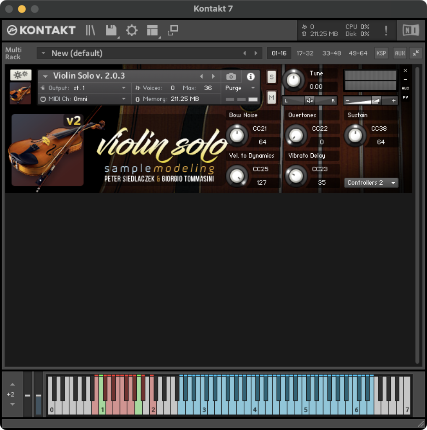Select the 01-16 rack page tab
Image resolution: width=427 pixels, height=430 pixels.
[279, 53]
